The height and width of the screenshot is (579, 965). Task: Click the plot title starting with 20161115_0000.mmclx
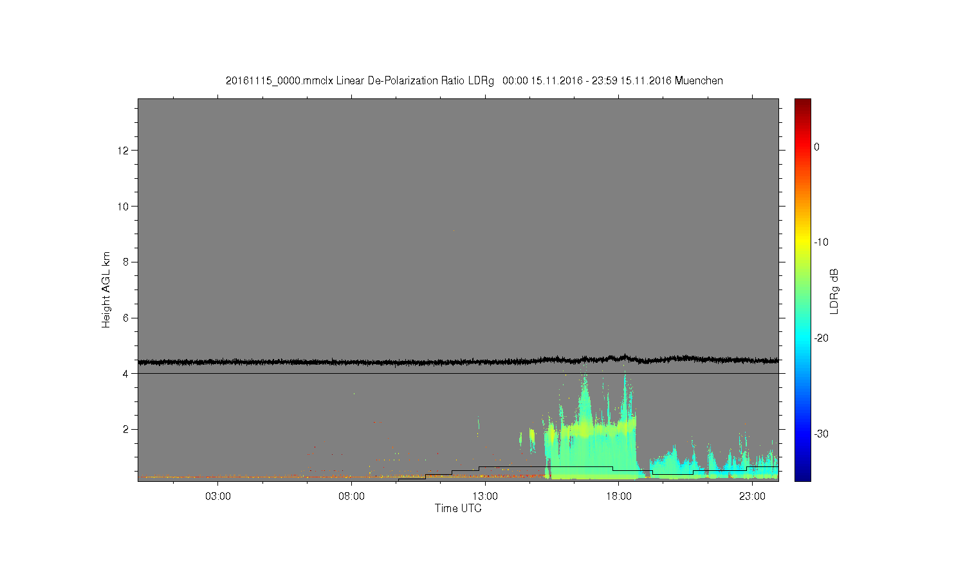[474, 81]
